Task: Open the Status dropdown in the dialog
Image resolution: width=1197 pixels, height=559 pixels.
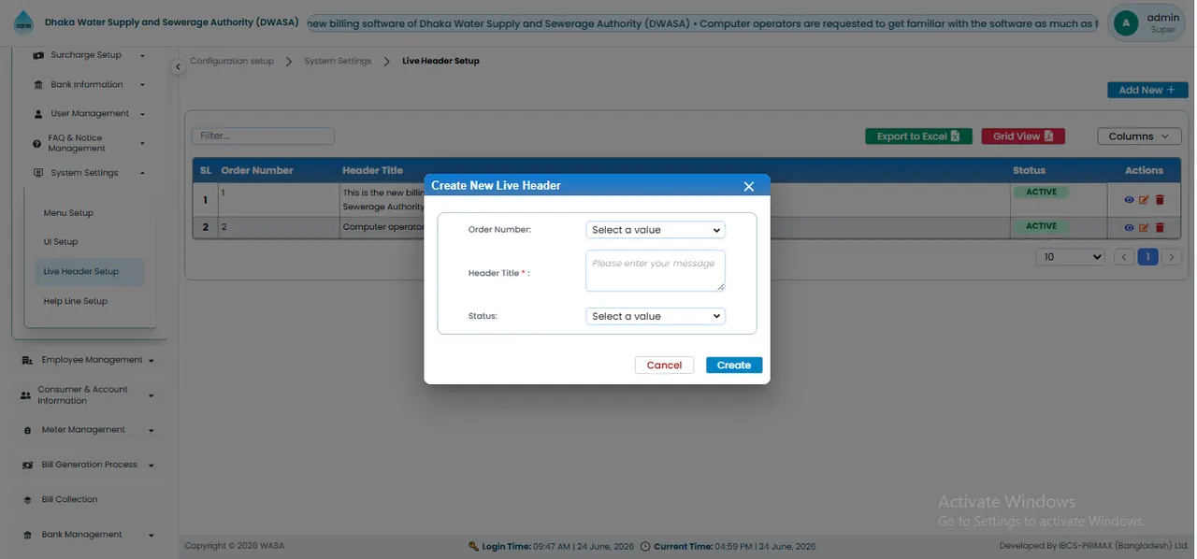Action: (x=656, y=316)
